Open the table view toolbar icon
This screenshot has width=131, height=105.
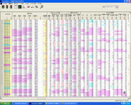click(x=16, y=7)
